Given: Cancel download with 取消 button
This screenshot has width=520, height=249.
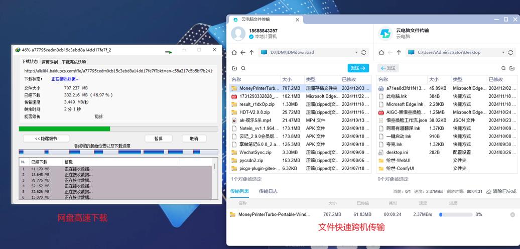Looking at the screenshot, I should point(194,139).
